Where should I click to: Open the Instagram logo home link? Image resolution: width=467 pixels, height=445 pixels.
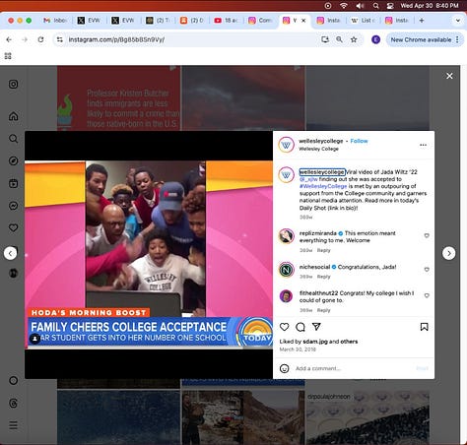[13, 85]
